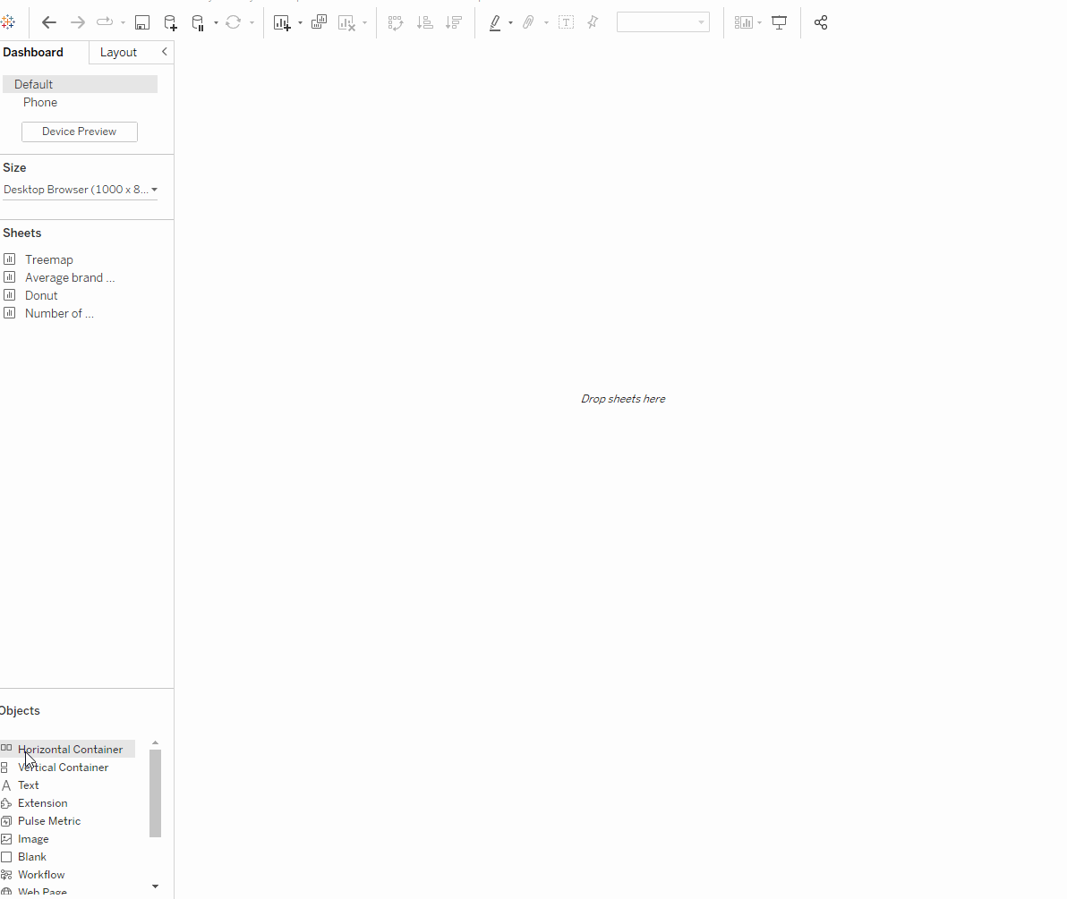
Task: Switch to the Layout tab
Action: pos(118,53)
